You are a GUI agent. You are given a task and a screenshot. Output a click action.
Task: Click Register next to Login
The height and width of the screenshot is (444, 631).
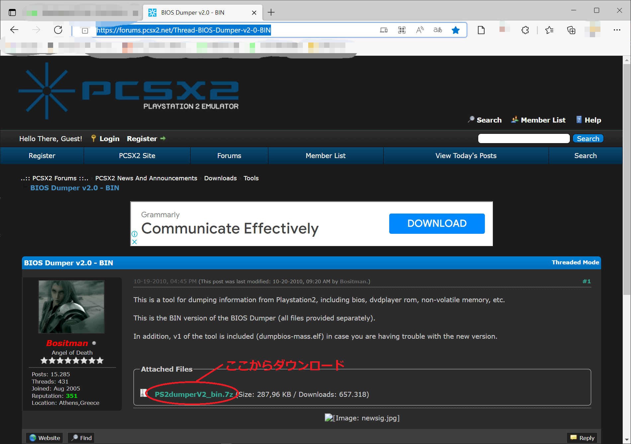142,139
